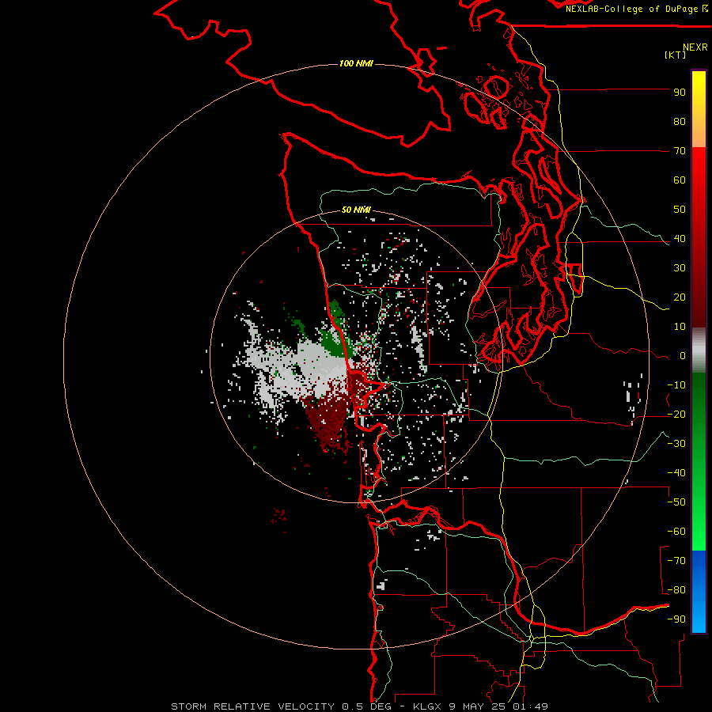The image size is (712, 712).
Task: Click the 0 value on the velocity scale
Action: click(x=683, y=356)
